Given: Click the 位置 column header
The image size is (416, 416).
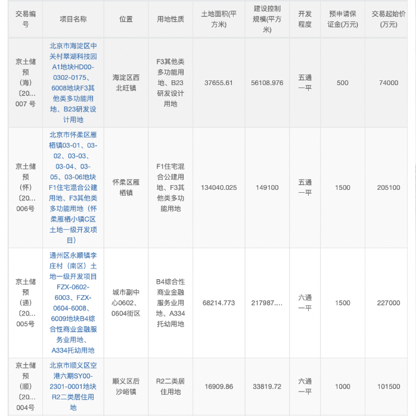Looking at the screenshot, I should 126,19.
